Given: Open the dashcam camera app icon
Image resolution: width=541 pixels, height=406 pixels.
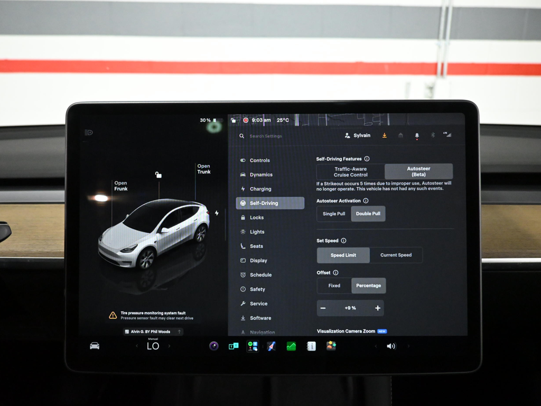Looking at the screenshot, I should [x=214, y=346].
